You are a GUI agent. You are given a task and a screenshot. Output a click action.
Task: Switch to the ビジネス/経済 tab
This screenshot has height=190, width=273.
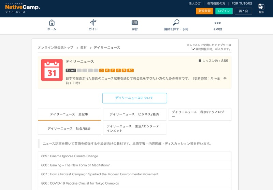[x=134, y=114]
